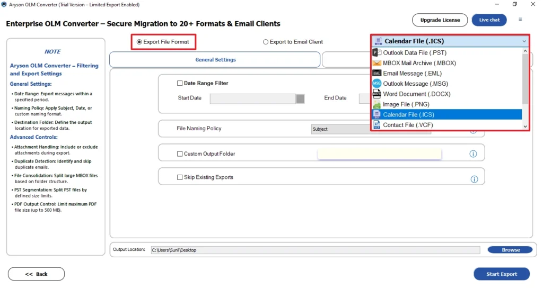Viewport: 543px width, 289px height.
Task: Click the NOTE heading in side panel
Action: pyautogui.click(x=52, y=51)
